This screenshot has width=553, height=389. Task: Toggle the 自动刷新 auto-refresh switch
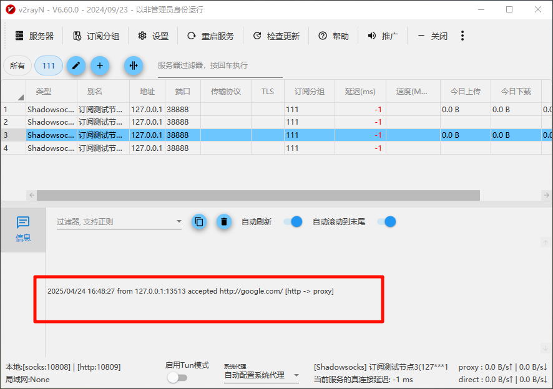tap(292, 221)
